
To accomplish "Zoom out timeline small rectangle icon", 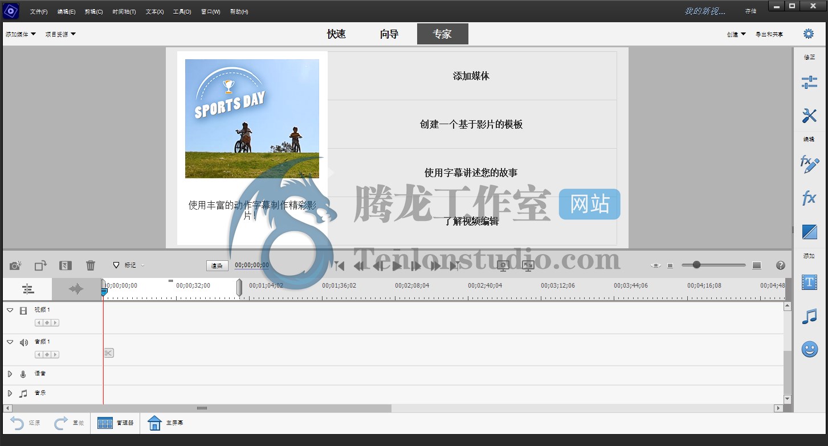I will click(x=670, y=265).
